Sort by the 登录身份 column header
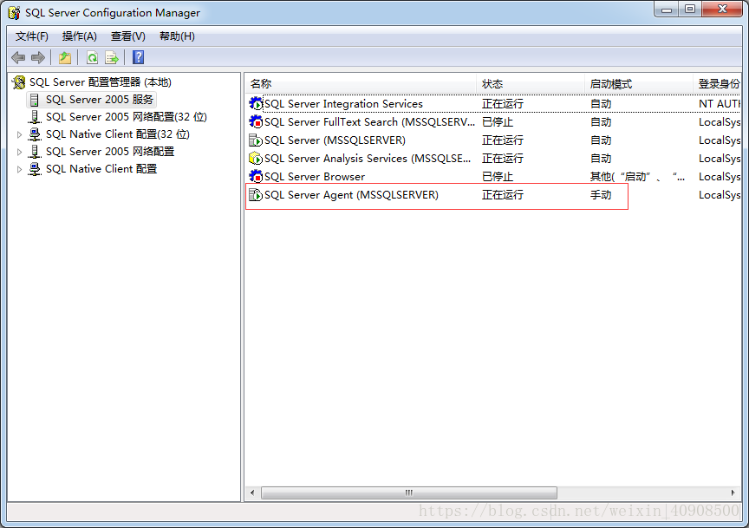 718,84
